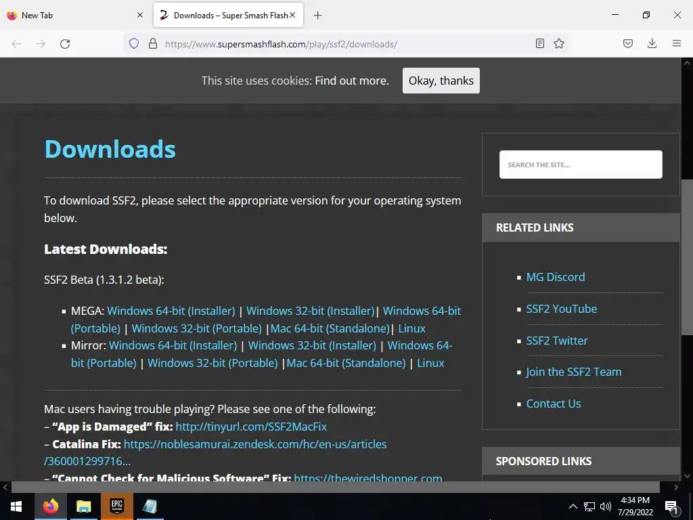
Task: Open Mirror Linux download link
Action: pos(430,363)
